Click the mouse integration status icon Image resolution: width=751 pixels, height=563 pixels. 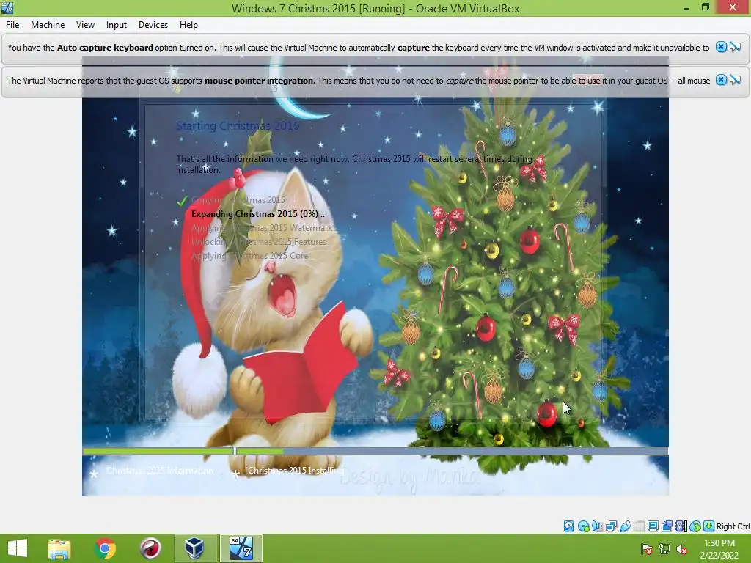pyautogui.click(x=695, y=526)
